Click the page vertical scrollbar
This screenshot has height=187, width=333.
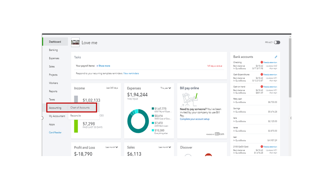(x=290, y=68)
